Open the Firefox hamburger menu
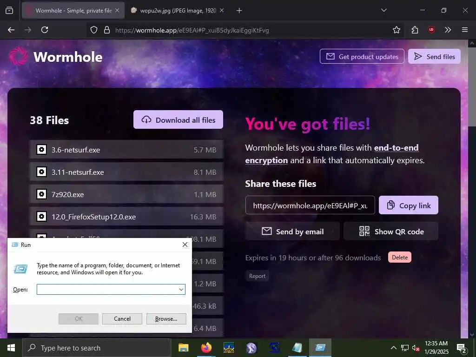This screenshot has width=476, height=357. (x=465, y=30)
